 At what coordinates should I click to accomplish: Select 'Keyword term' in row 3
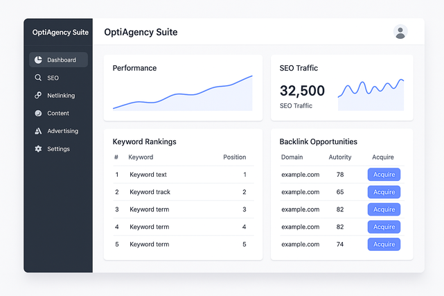149,209
